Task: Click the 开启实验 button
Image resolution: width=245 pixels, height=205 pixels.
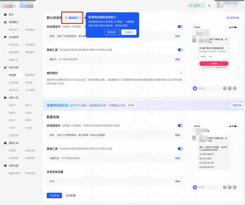Action: 54,195
